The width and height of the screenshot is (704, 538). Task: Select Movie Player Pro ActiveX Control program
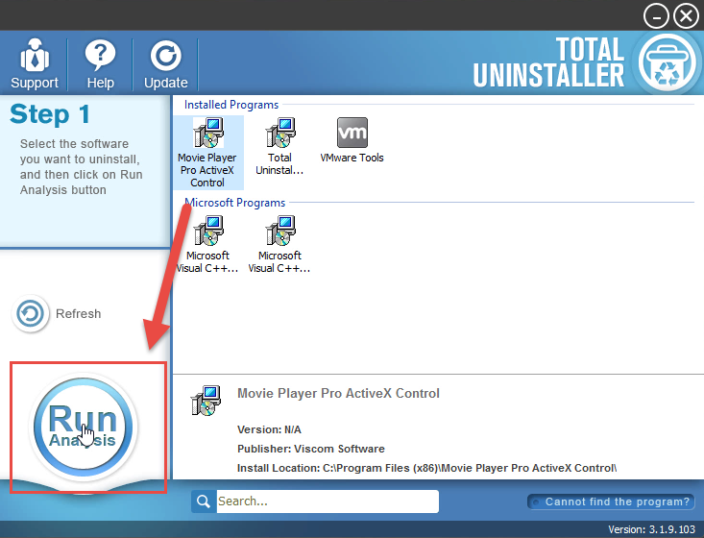pyautogui.click(x=207, y=152)
